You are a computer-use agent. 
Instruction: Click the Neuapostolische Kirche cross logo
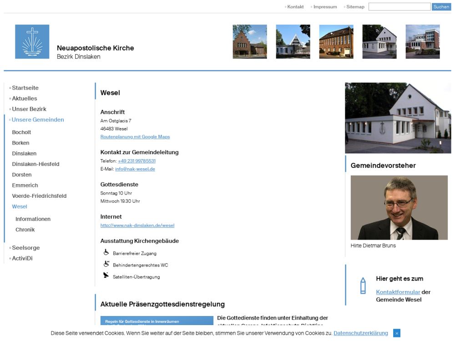[32, 42]
